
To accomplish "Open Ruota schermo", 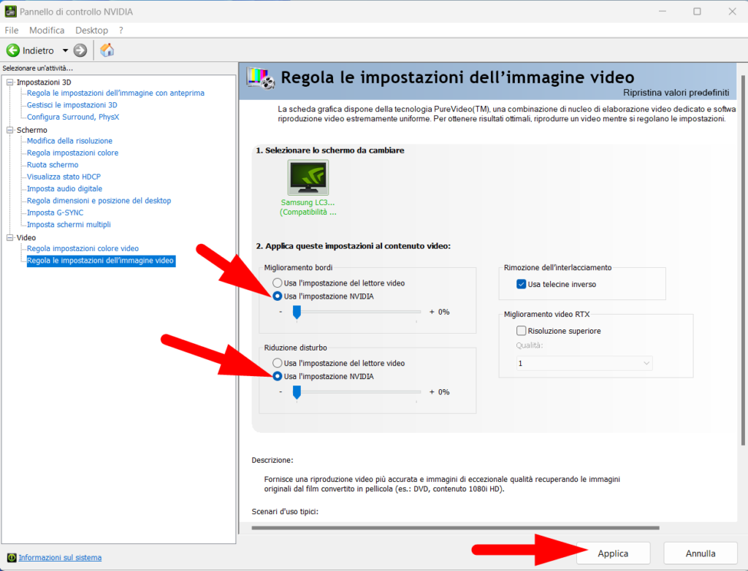I will coord(53,164).
